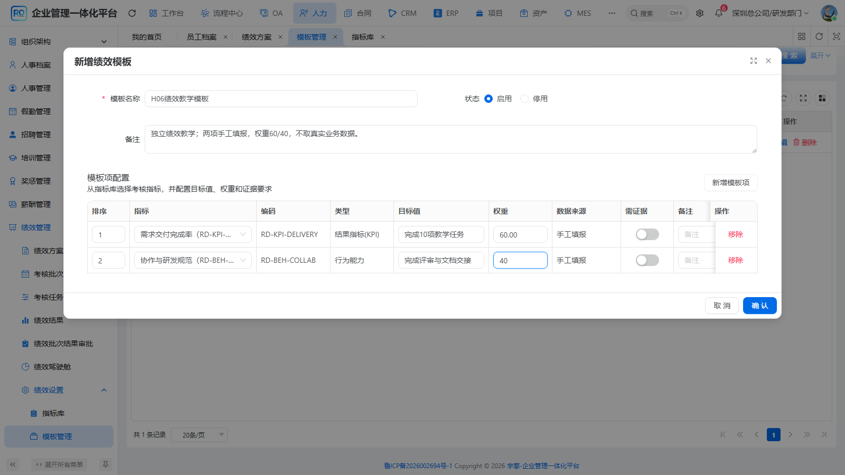Screen dimensions: 845x475
Task: Expand the 组织架构 sidebar menu
Action: [x=59, y=42]
